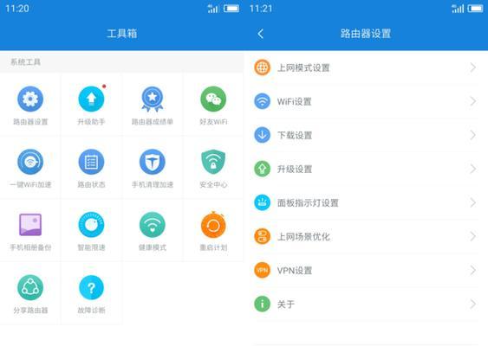The width and height of the screenshot is (488, 346).
Task: Open the 路由器设置 gear icon in toolbox
Action: point(30,99)
